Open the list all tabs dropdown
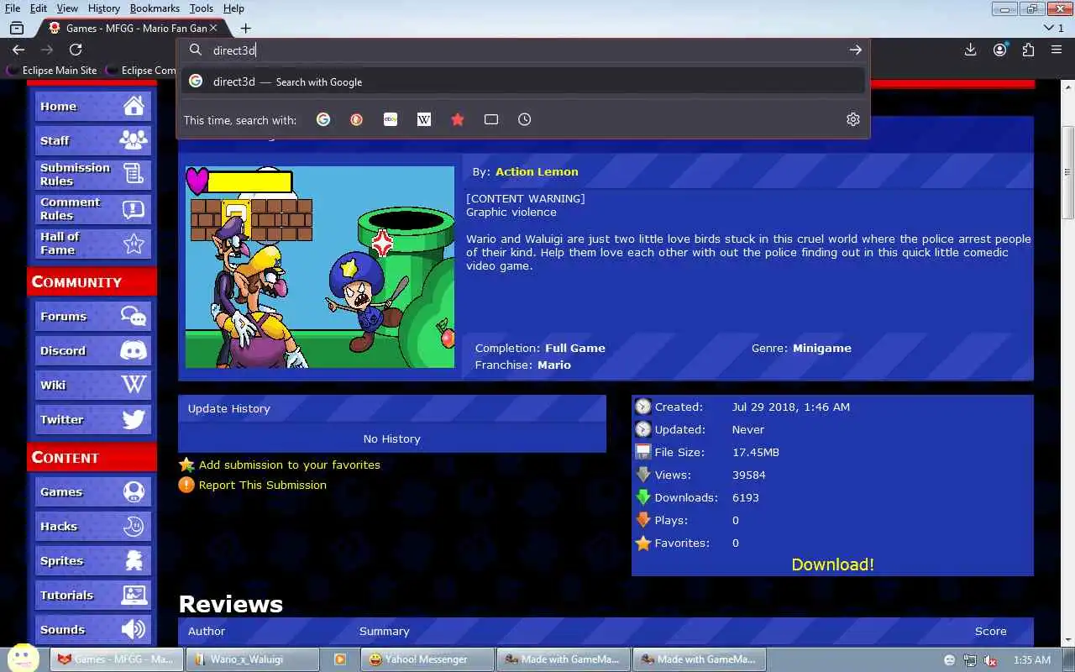The height and width of the screenshot is (672, 1075). pyautogui.click(x=1054, y=28)
